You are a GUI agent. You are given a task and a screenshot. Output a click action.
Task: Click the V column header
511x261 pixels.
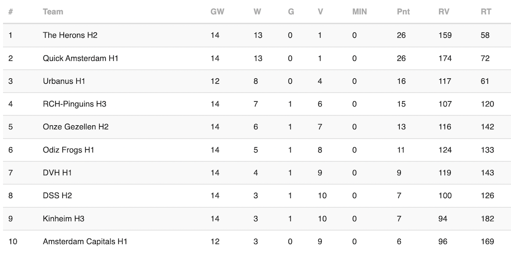click(320, 12)
